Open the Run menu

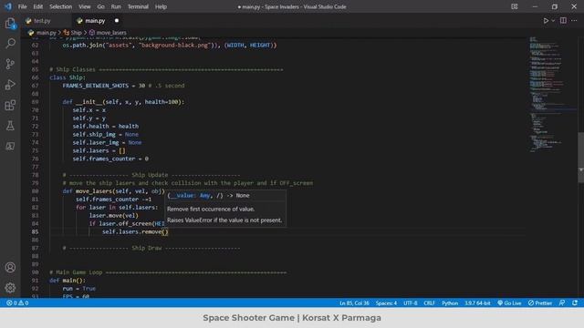point(116,6)
